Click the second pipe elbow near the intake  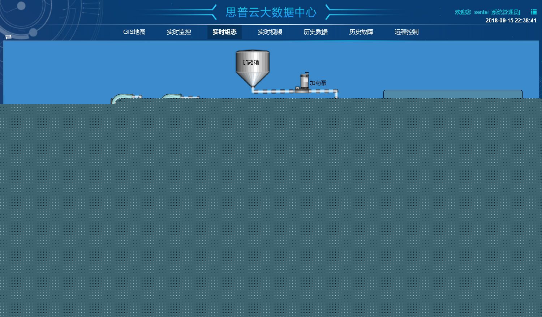point(173,97)
